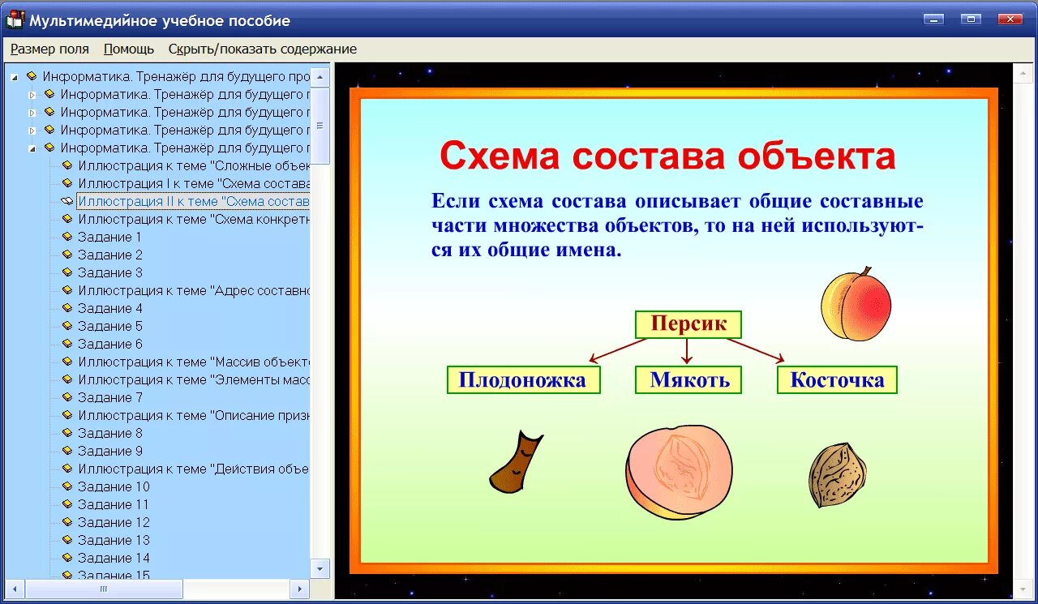Viewport: 1038px width, 604px height.
Task: Collapse the root Информатика tree node
Action: click(x=14, y=77)
